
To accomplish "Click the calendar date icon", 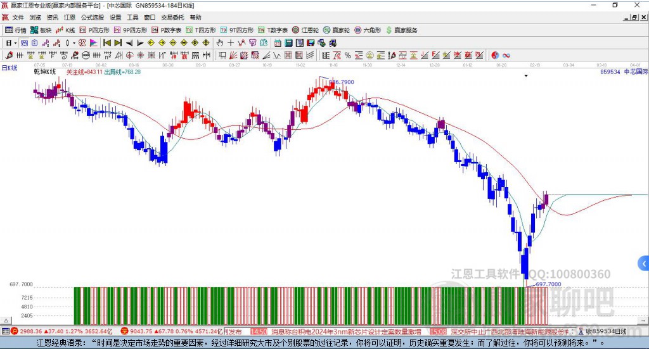I will click(278, 43).
